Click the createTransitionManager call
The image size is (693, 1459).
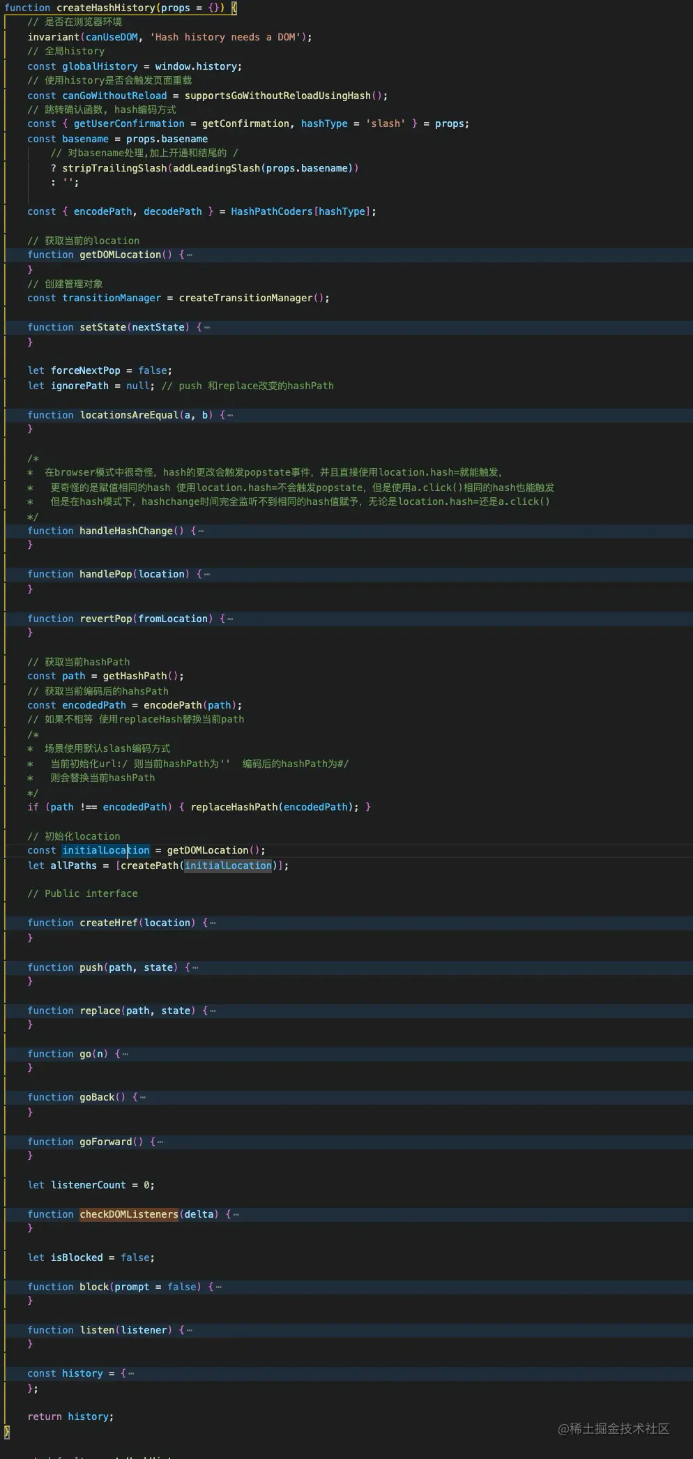click(245, 298)
